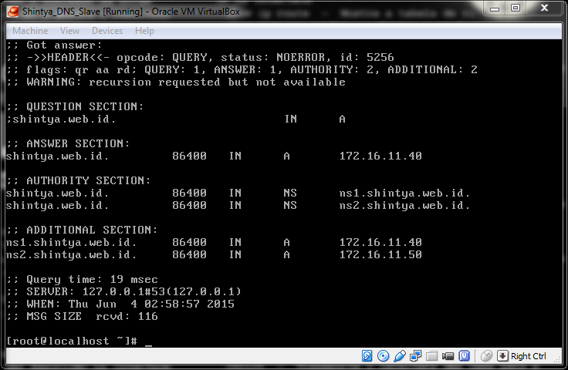Click the ns2.shintya.web.id. NS record value
568x370 pixels.
(x=404, y=206)
